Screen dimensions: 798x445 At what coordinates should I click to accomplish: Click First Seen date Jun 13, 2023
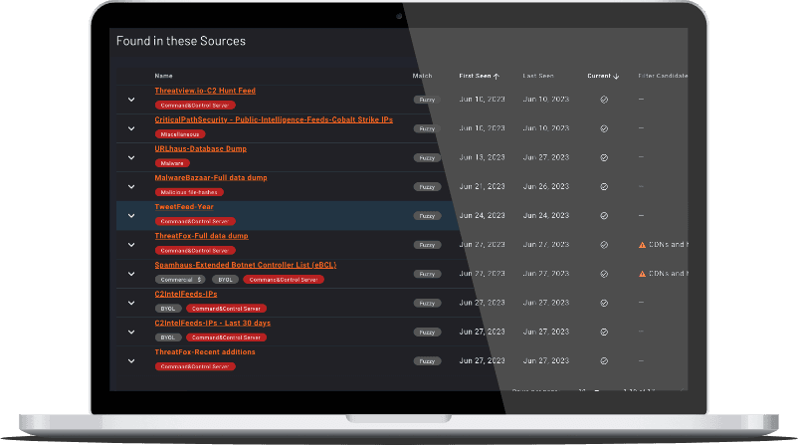click(482, 157)
